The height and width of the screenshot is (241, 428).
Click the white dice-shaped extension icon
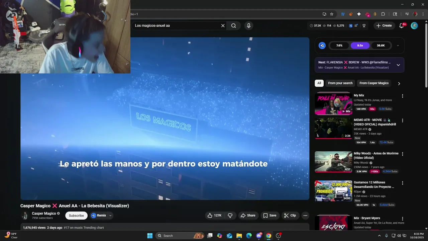coord(359,14)
